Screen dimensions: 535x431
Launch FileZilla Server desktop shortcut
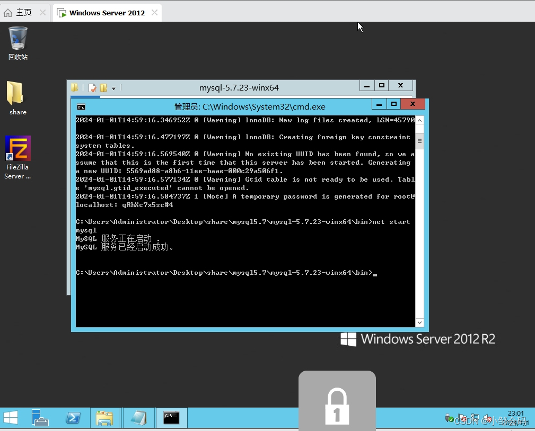coord(17,157)
